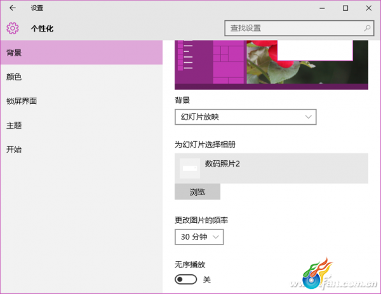Screen dimensions: 381x294
Task: Select the 颜色 sidebar item
Action: click(x=81, y=77)
